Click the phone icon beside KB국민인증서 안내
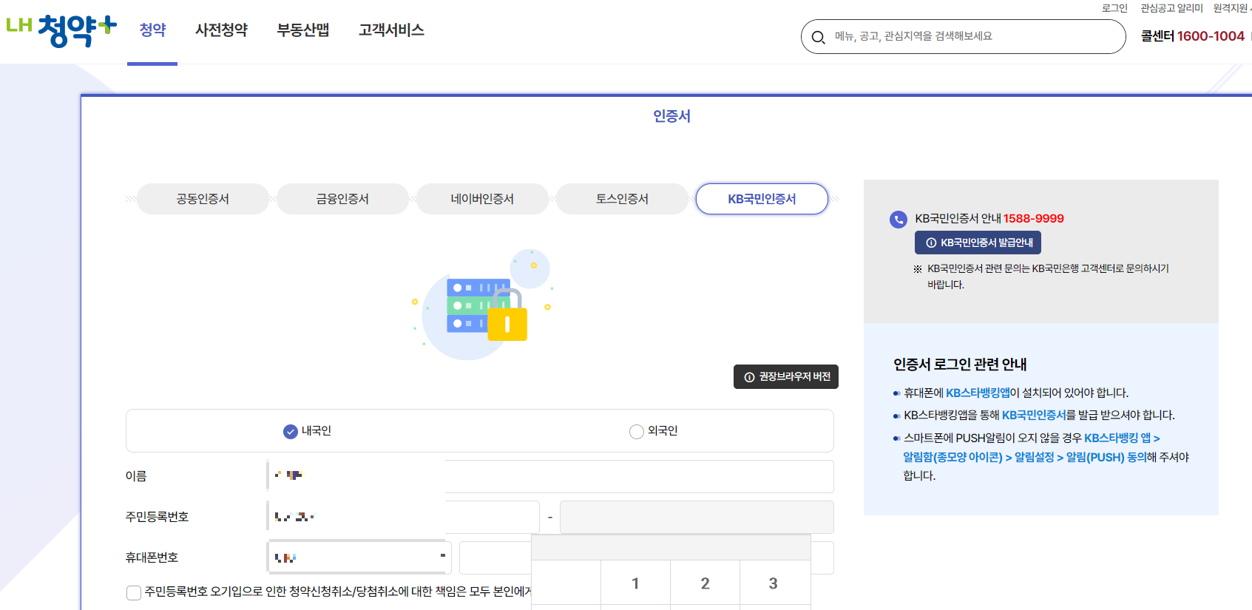 coord(898,220)
